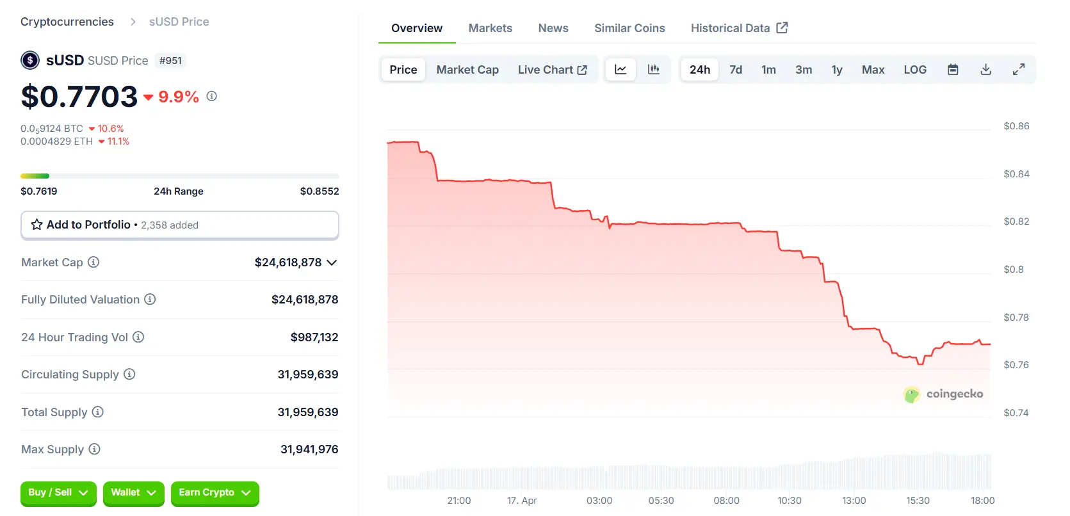Click the $0.8552 24h high value
1070x516 pixels.
tap(320, 191)
